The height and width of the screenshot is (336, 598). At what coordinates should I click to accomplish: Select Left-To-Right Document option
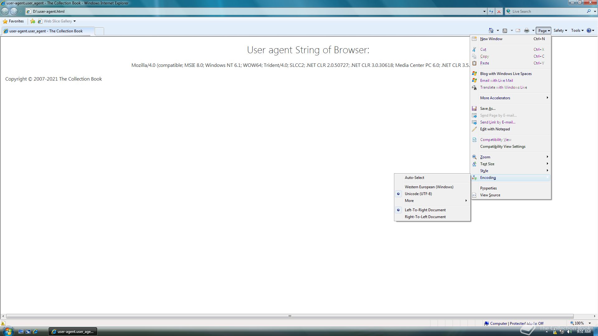coord(432,210)
